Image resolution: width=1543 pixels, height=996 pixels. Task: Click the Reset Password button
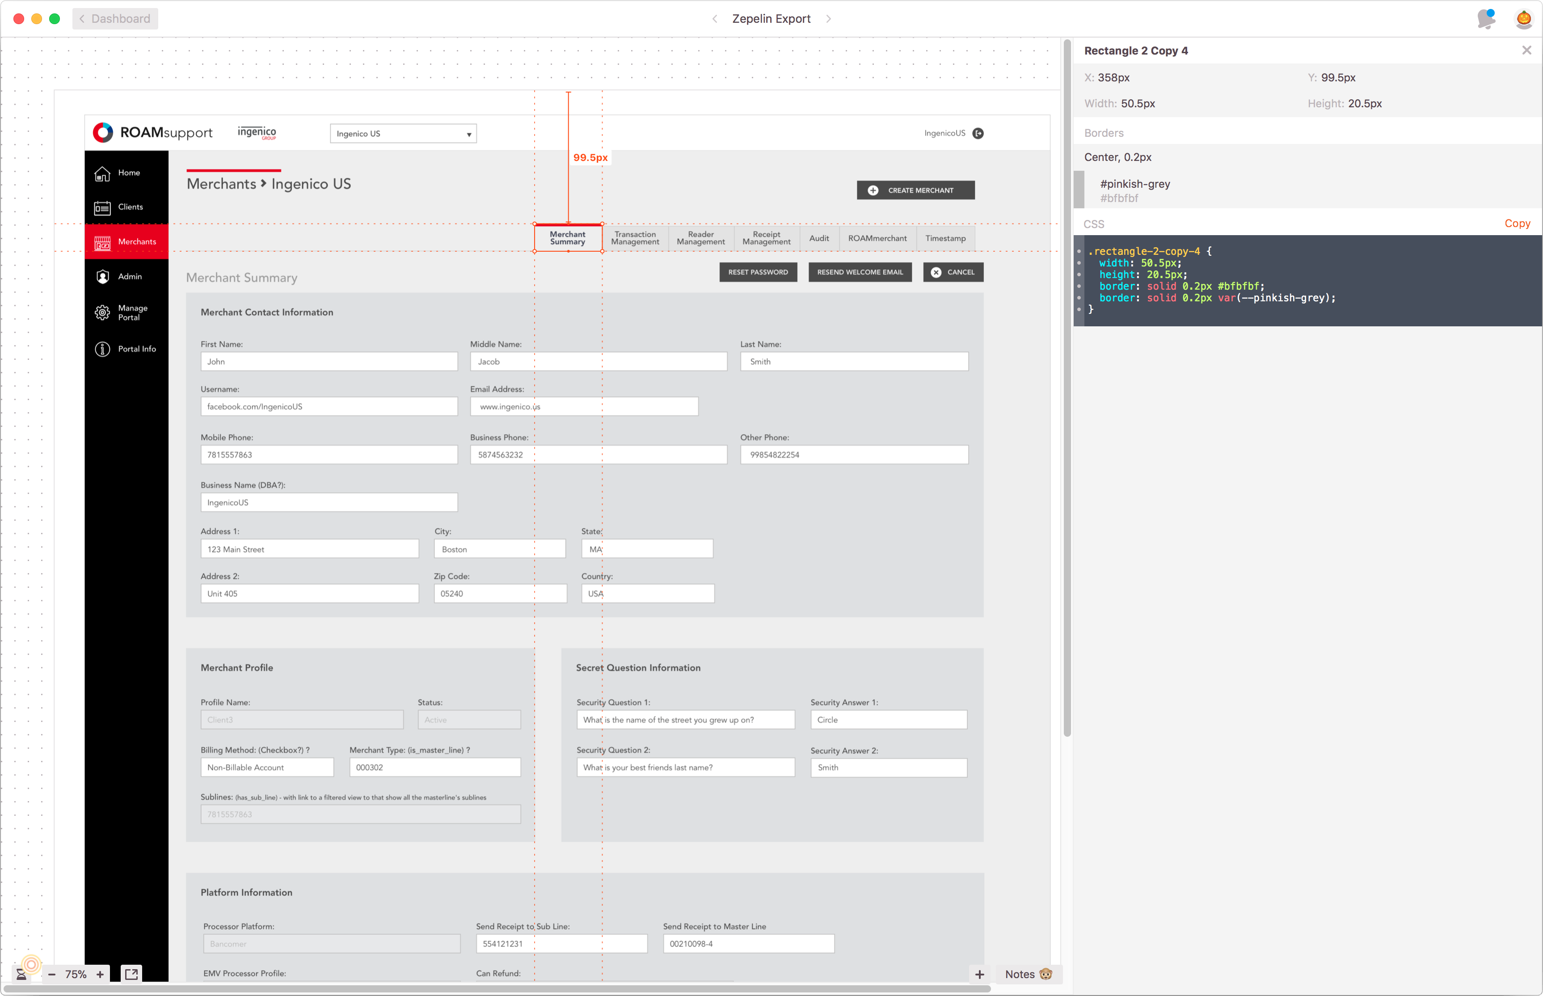click(758, 272)
